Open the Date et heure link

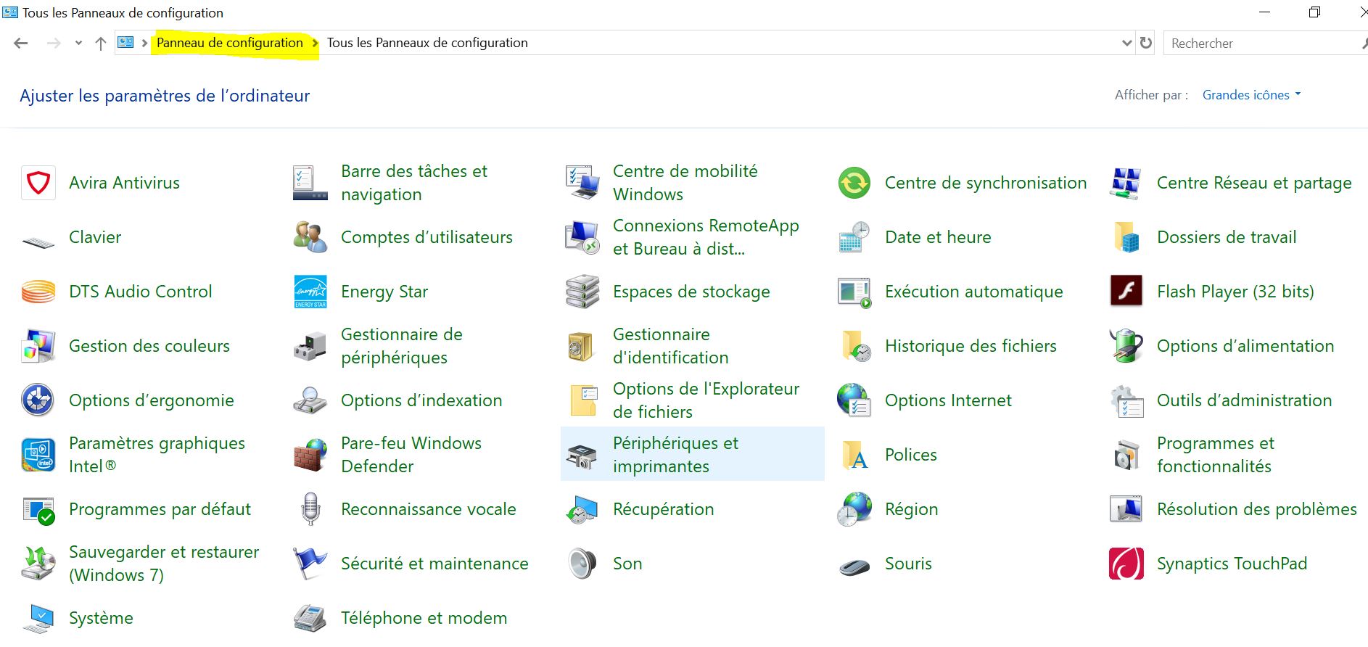tap(938, 237)
